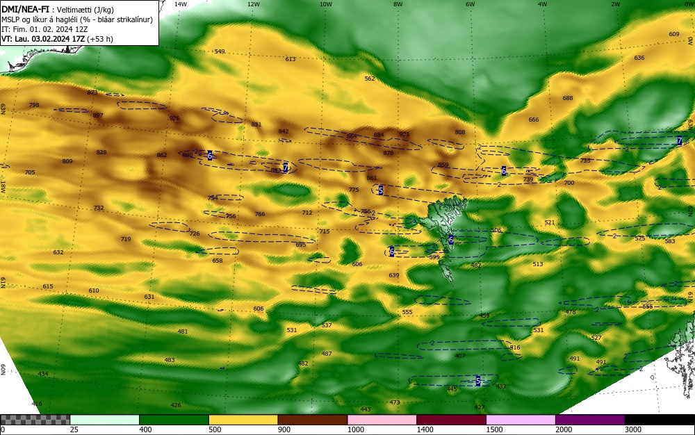Click the 549 value near the top
The height and width of the screenshot is (435, 695).
click(220, 51)
